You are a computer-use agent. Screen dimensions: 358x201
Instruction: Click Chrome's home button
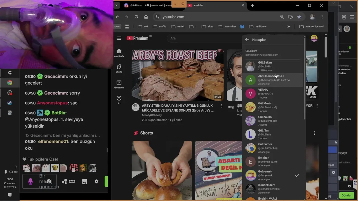pyautogui.click(x=146, y=17)
